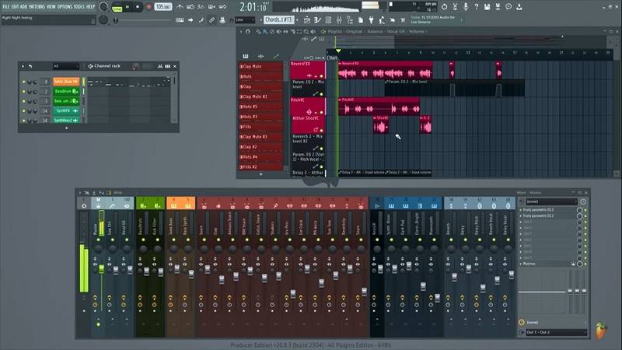This screenshot has width=622, height=350.
Task: Open the VIEW menu
Action: pyautogui.click(x=51, y=7)
